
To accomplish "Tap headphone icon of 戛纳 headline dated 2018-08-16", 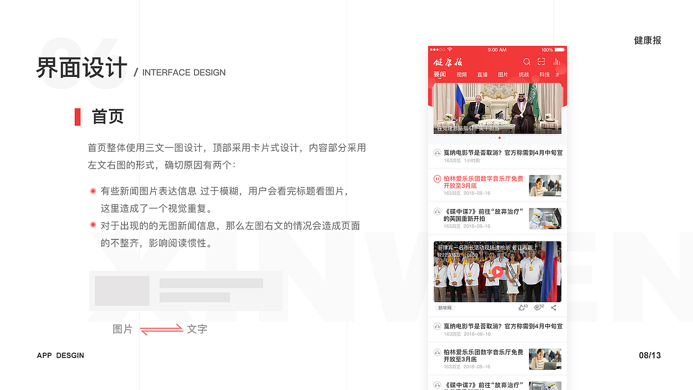I will pyautogui.click(x=437, y=327).
